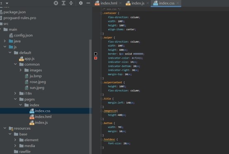The width and height of the screenshot is (229, 154).
Task: Close the index.css tab
Action: (178, 3)
